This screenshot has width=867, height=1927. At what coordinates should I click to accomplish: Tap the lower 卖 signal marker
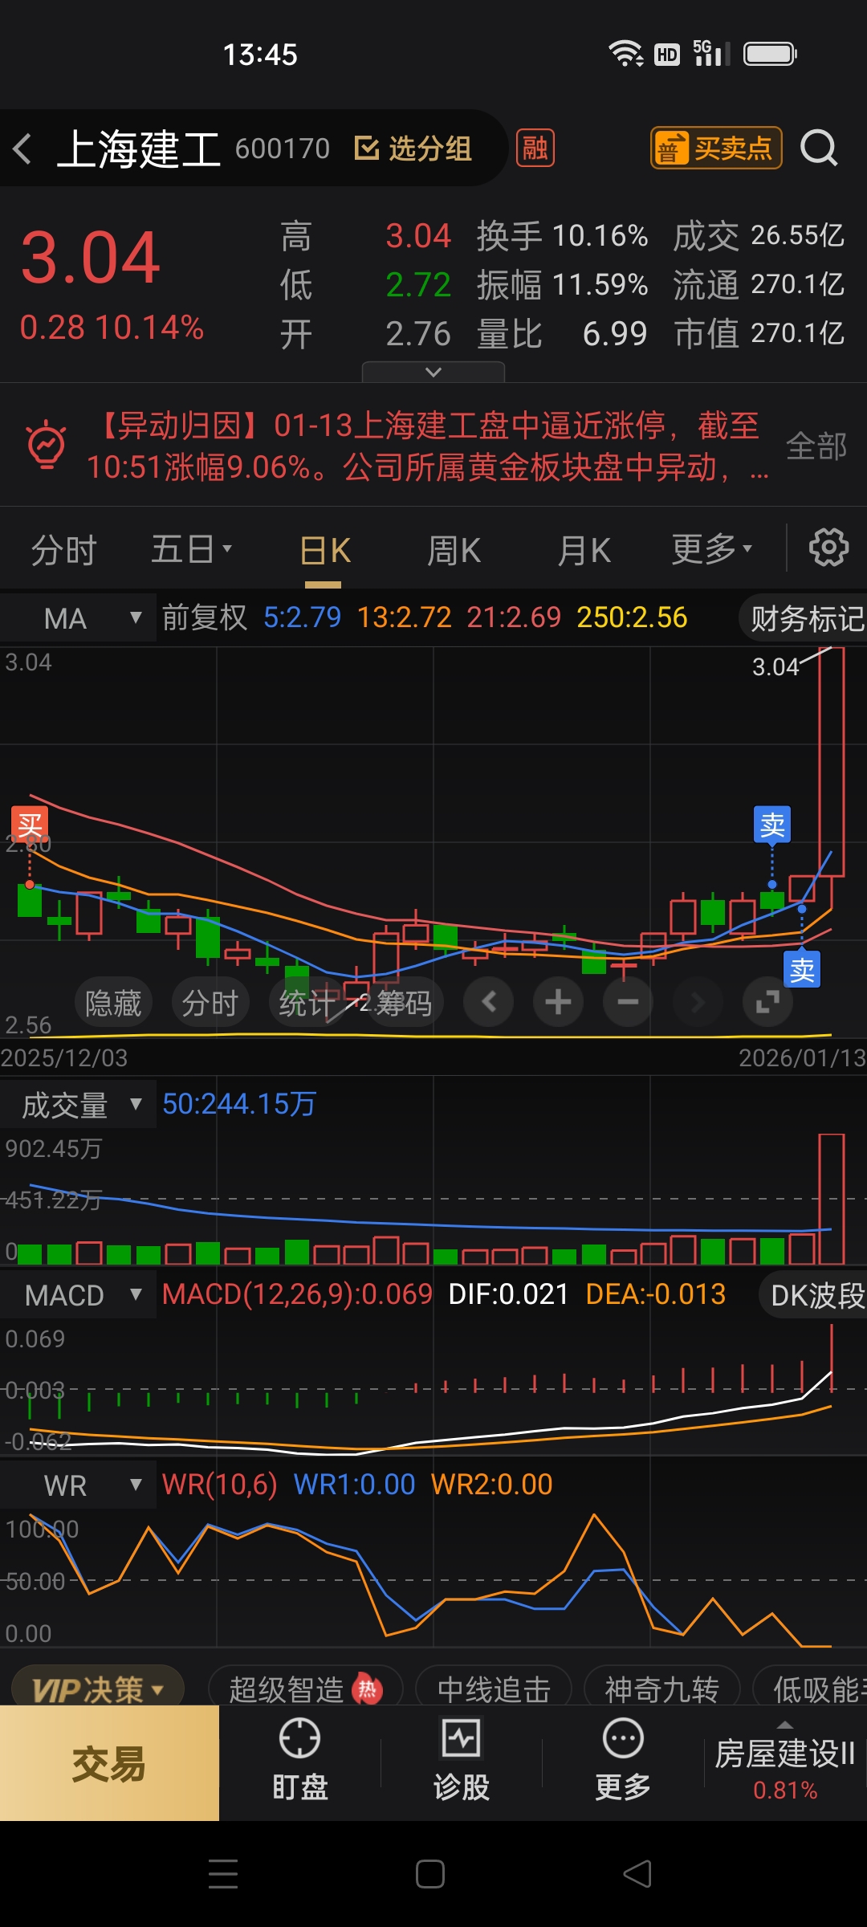pos(802,969)
